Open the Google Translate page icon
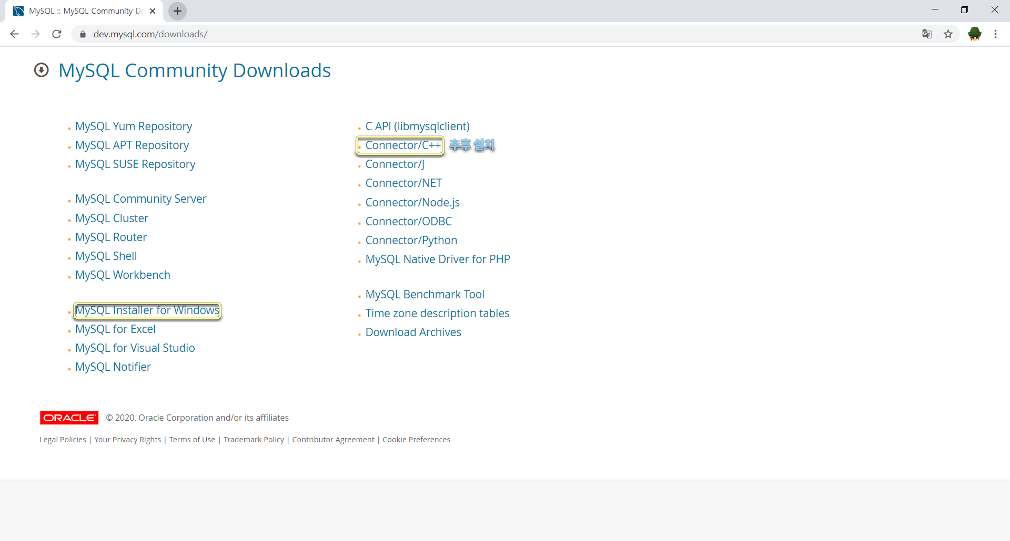The image size is (1010, 541). click(x=927, y=34)
